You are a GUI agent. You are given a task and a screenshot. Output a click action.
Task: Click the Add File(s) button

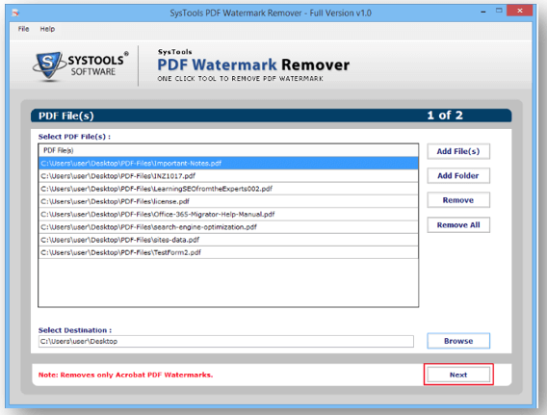(x=458, y=151)
